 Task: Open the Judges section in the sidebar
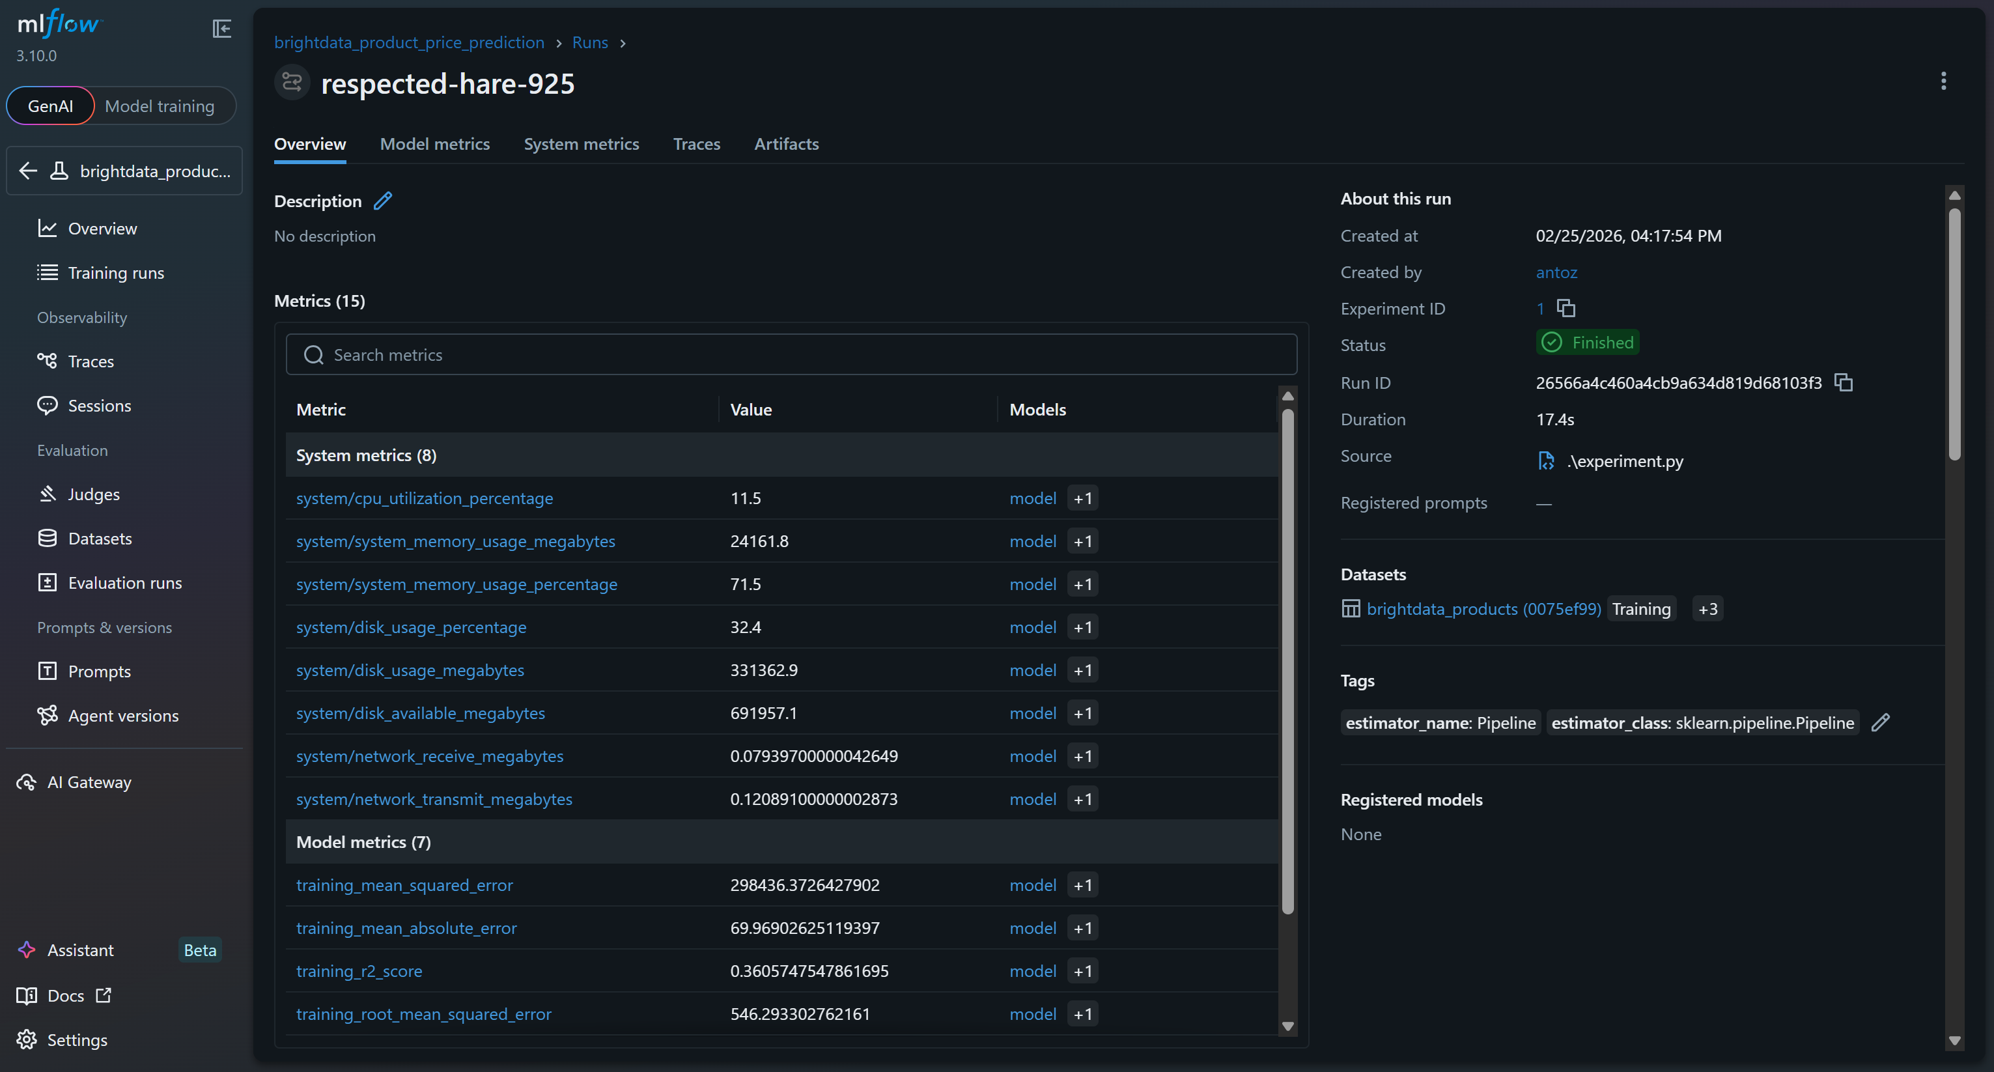pos(94,494)
